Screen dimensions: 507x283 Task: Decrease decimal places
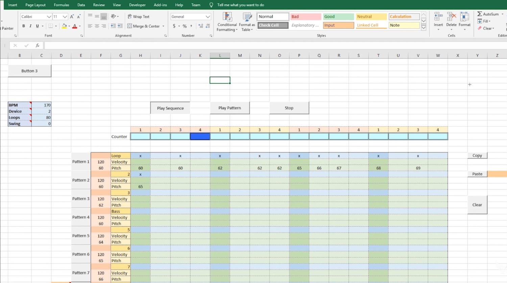pos(208,26)
